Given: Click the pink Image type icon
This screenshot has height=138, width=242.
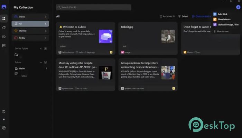Looking at the screenshot, I should coord(122,52).
